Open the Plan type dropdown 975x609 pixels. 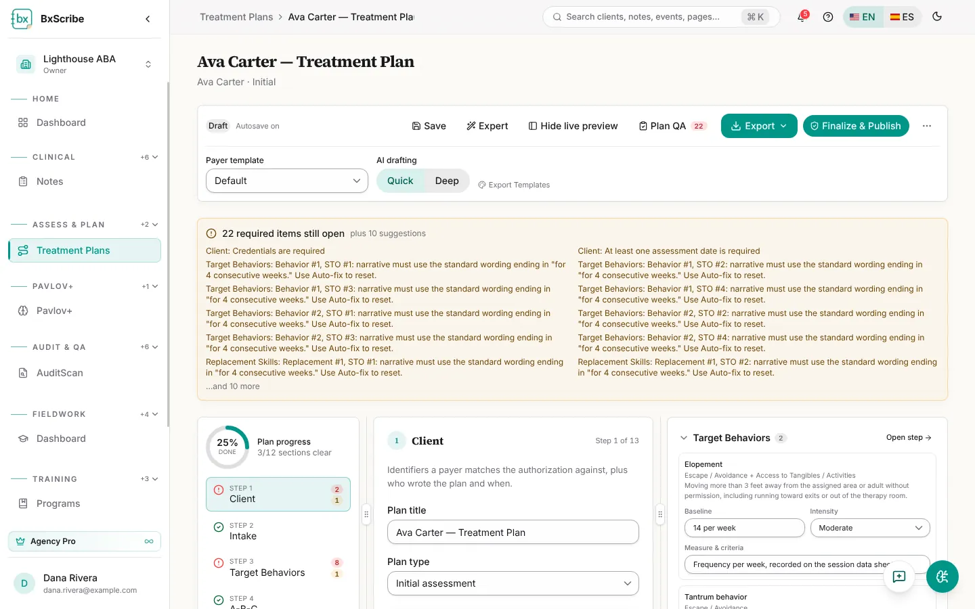click(513, 583)
